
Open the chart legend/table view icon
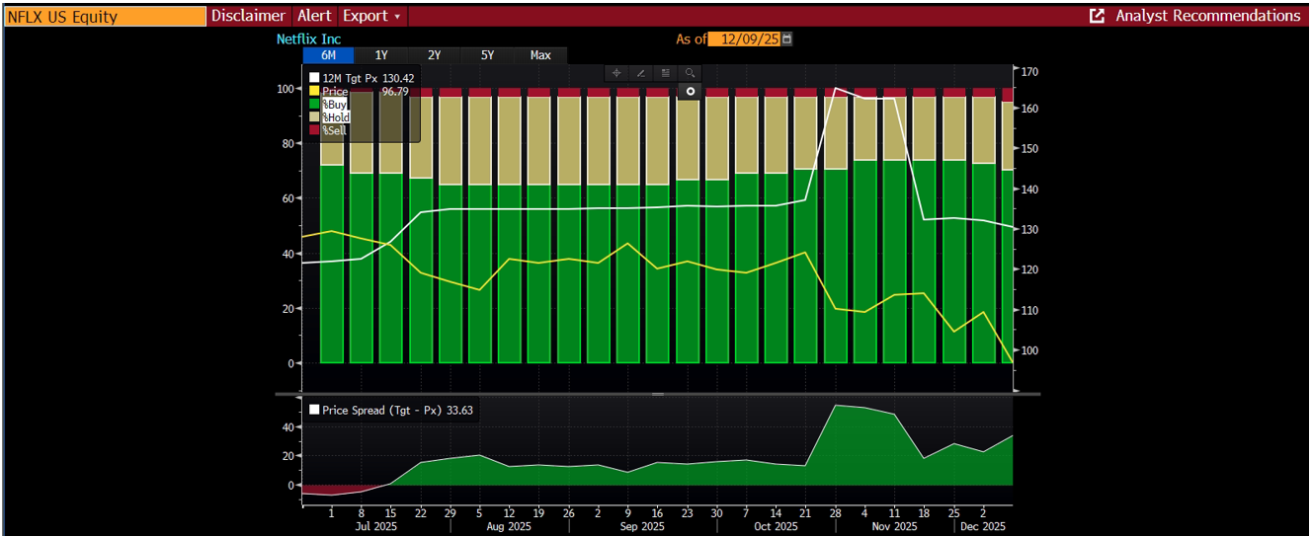[665, 73]
